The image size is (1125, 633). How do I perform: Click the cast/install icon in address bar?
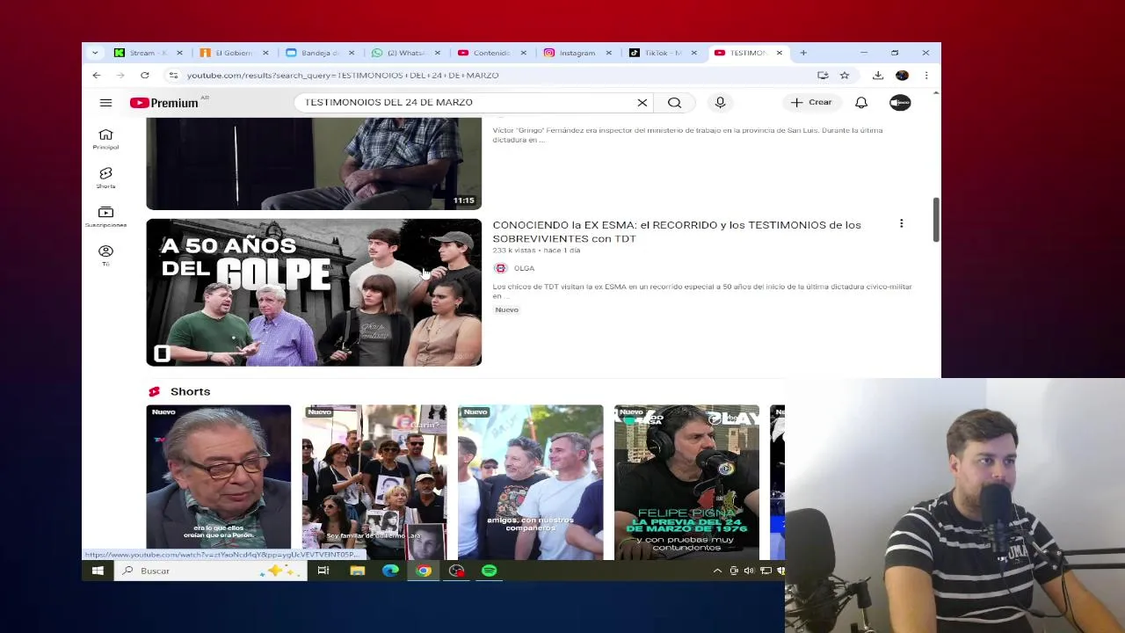823,76
